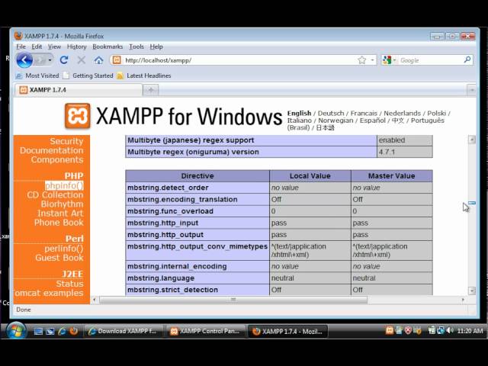The image size is (488, 366).
Task: Open the Phone Book demo
Action: (59, 223)
